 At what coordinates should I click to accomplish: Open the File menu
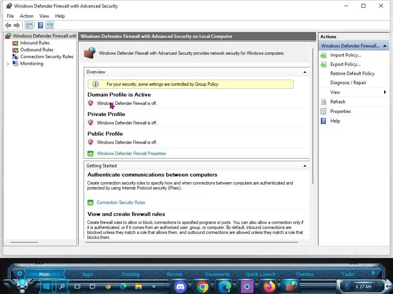coord(10,16)
